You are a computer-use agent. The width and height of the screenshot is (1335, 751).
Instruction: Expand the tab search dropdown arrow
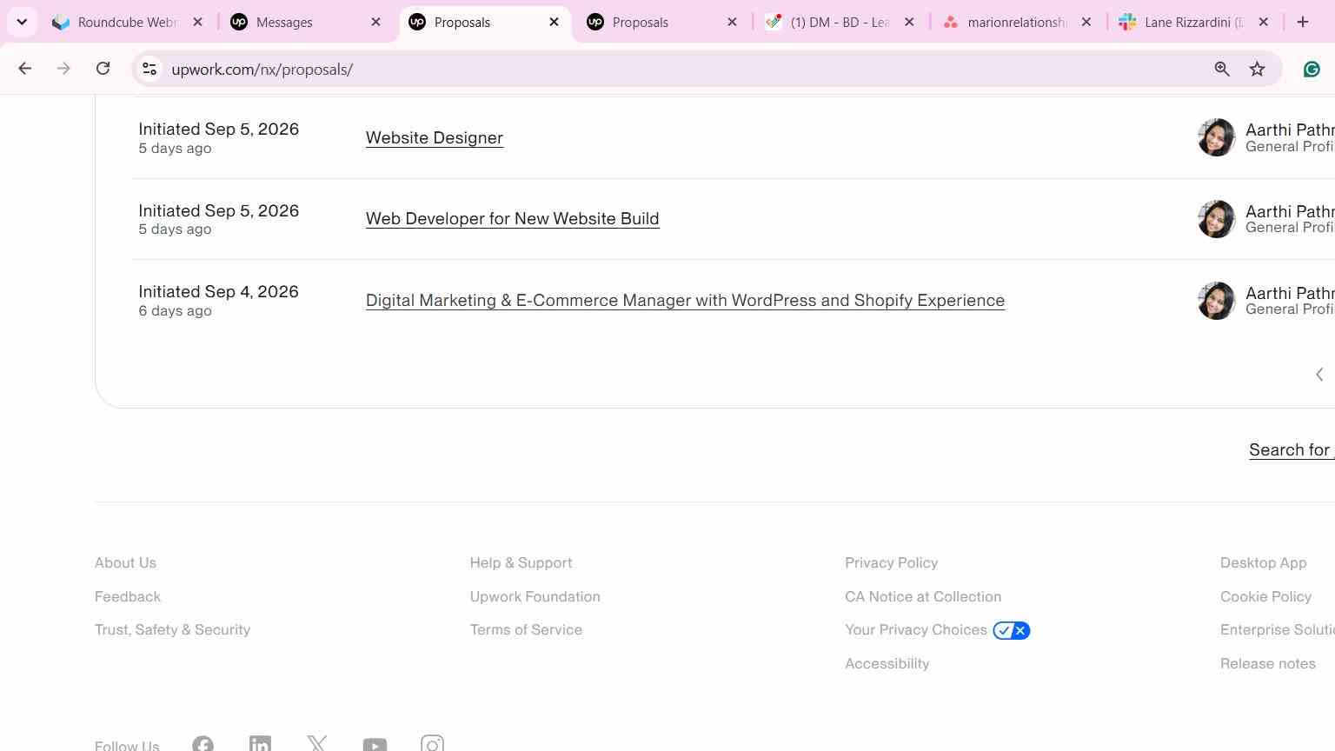pyautogui.click(x=22, y=22)
